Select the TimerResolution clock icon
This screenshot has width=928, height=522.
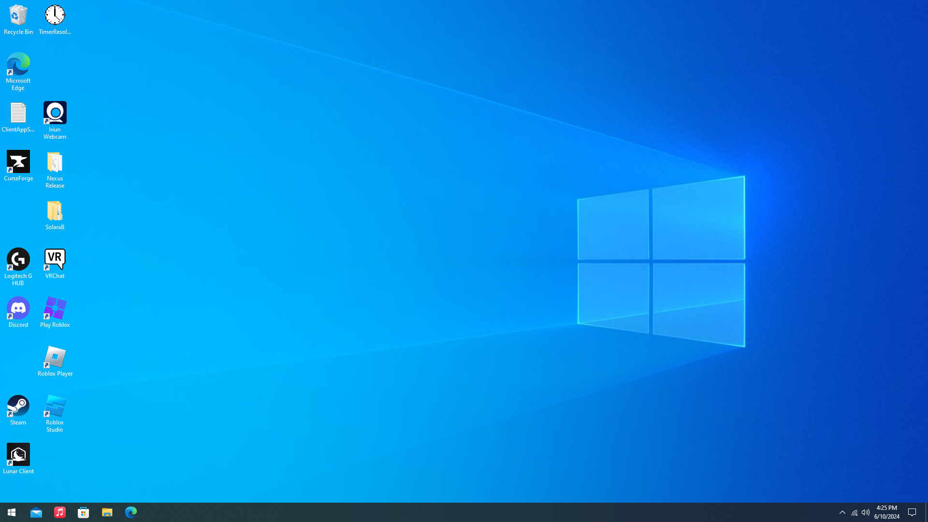(55, 15)
